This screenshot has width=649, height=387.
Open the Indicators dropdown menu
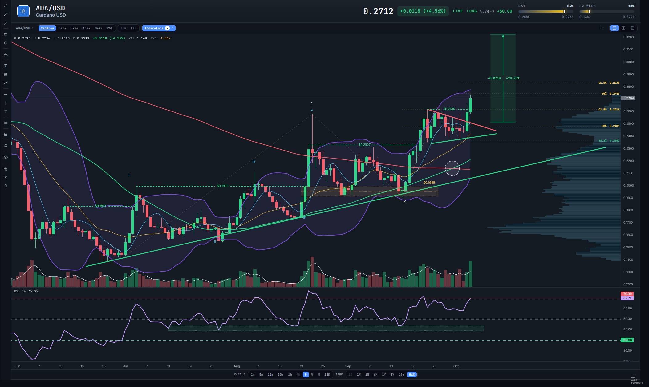coord(159,28)
